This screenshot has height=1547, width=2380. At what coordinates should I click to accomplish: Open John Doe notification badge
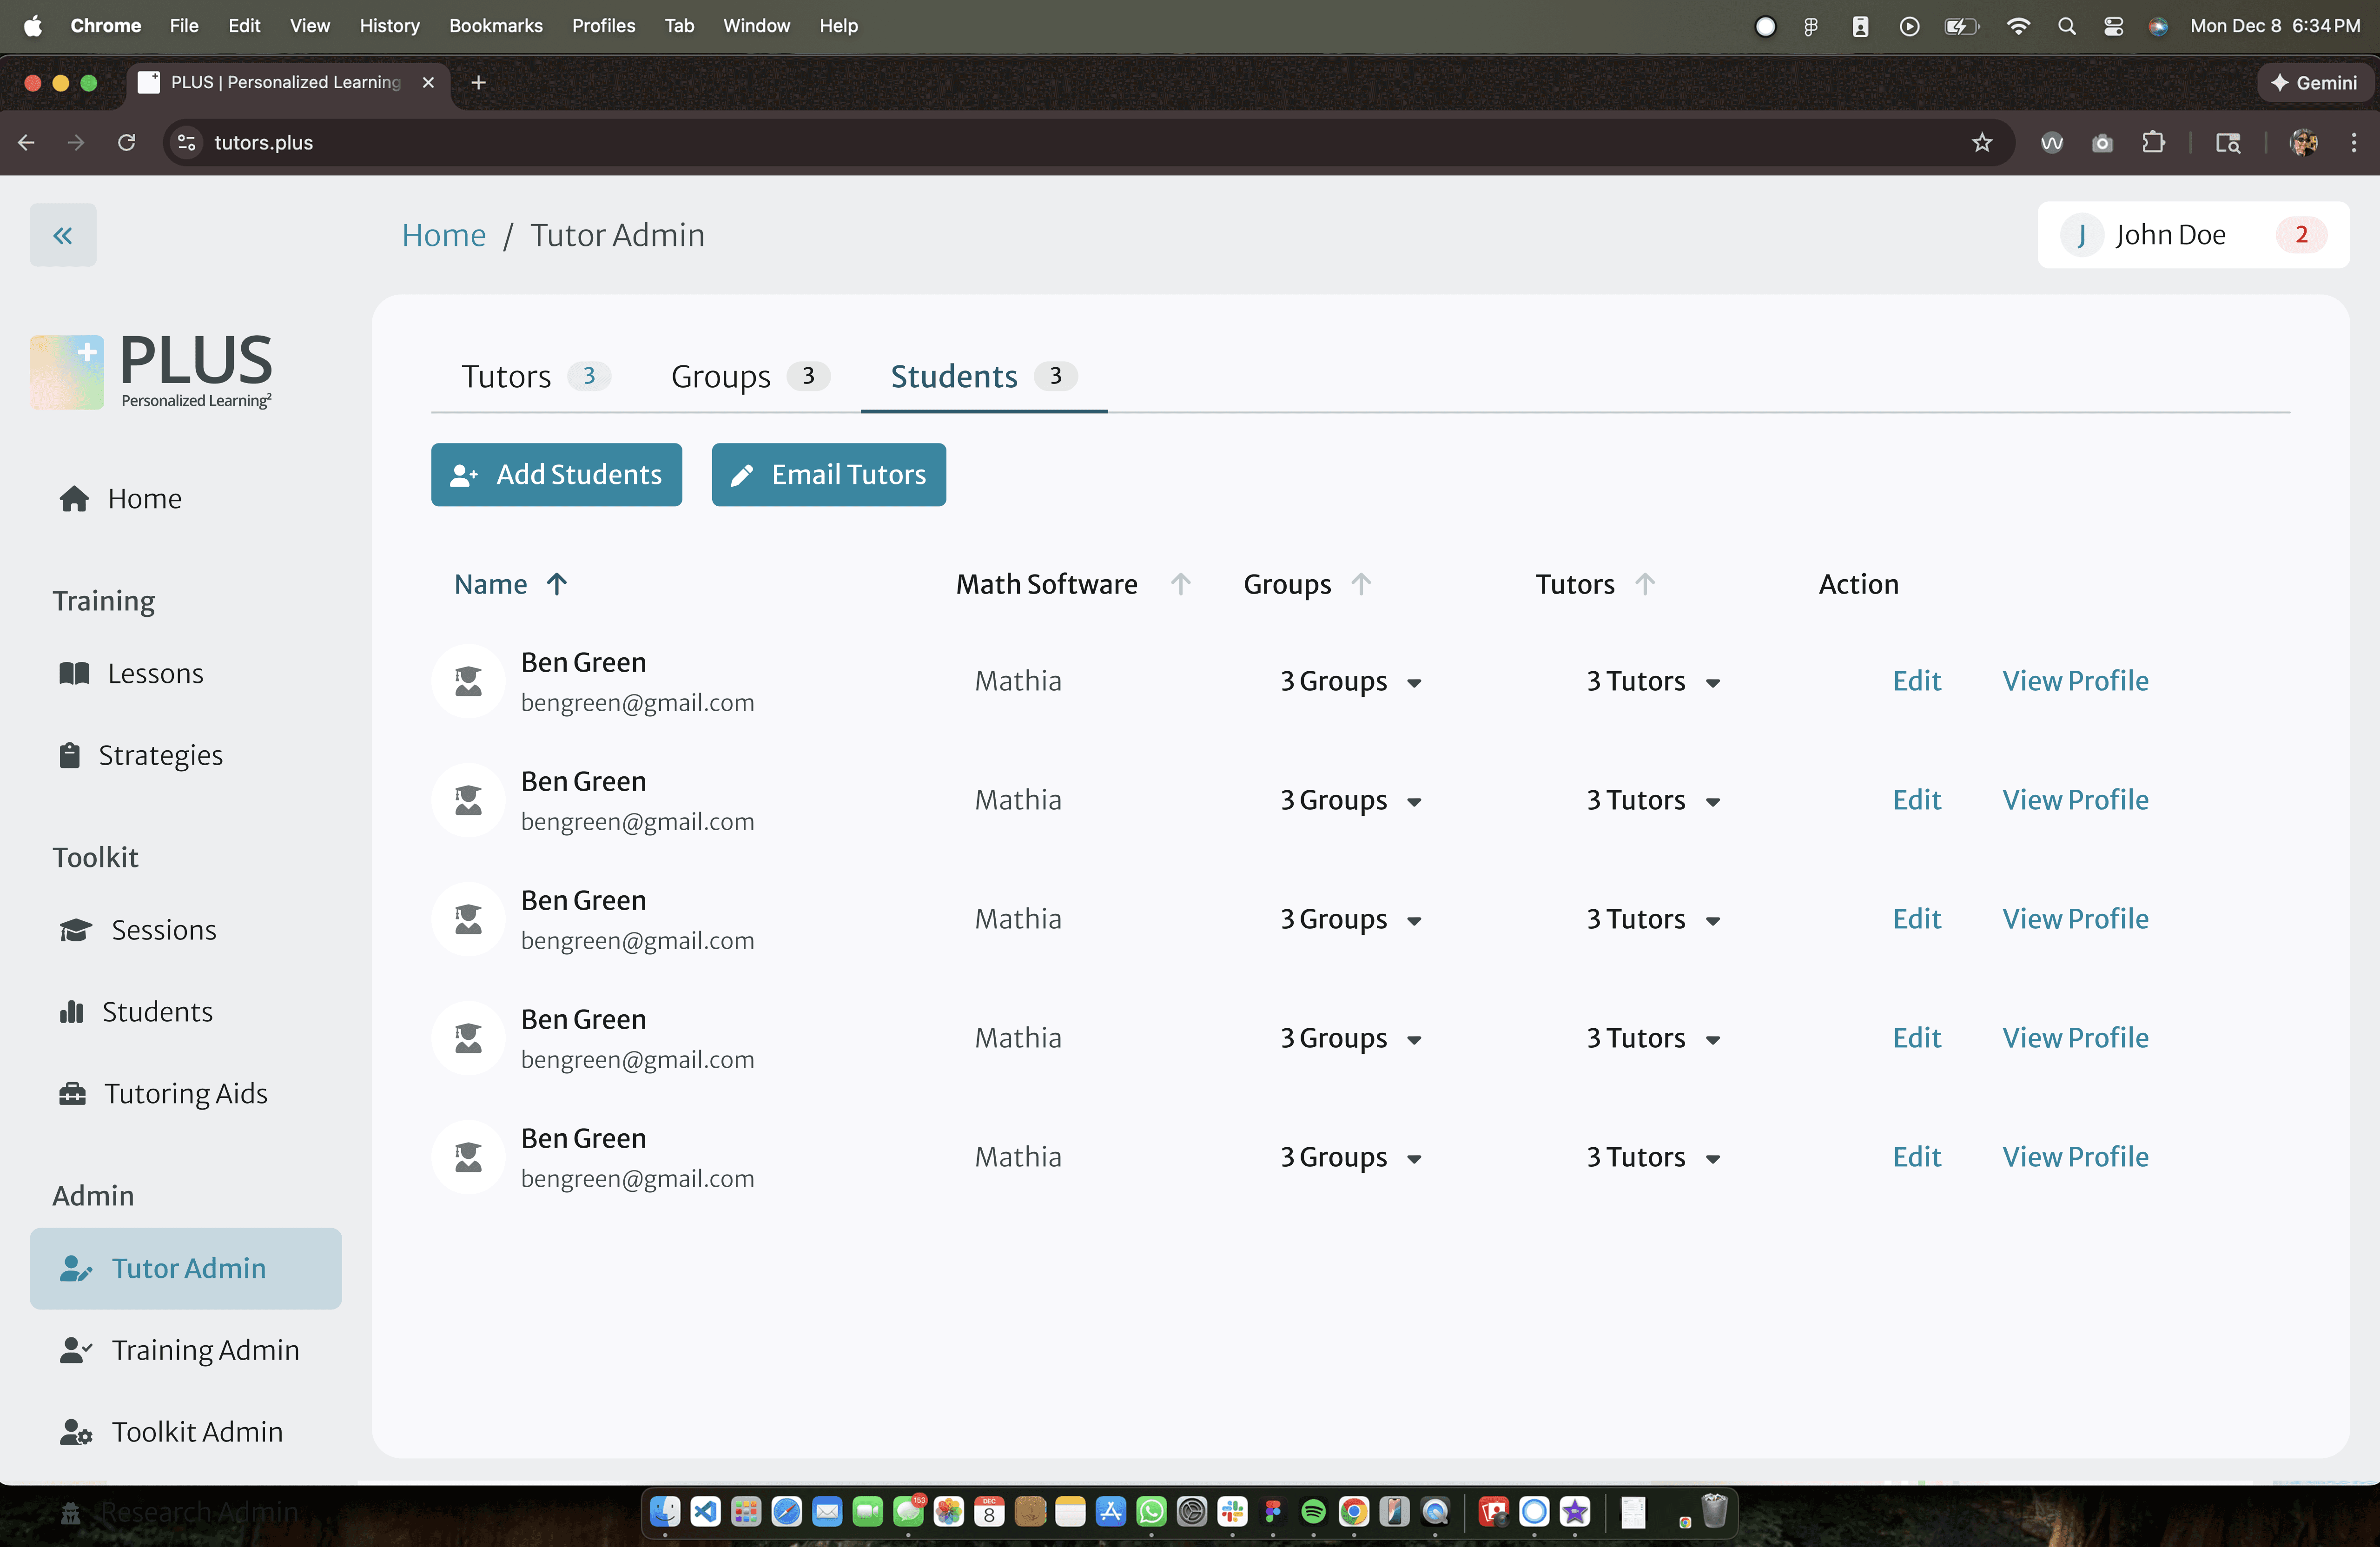coord(2300,235)
